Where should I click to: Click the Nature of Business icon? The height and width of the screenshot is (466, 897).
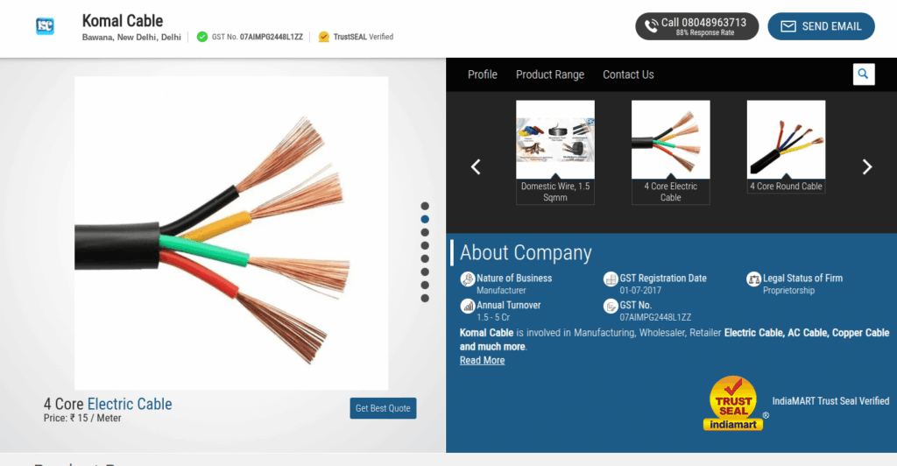coord(468,279)
